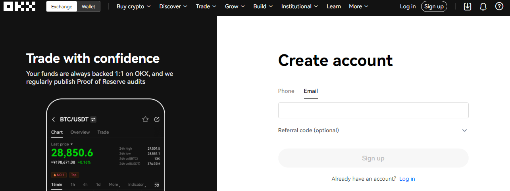Expand the Institutional menu
Screen dimensions: 510x191
(x=300, y=6)
